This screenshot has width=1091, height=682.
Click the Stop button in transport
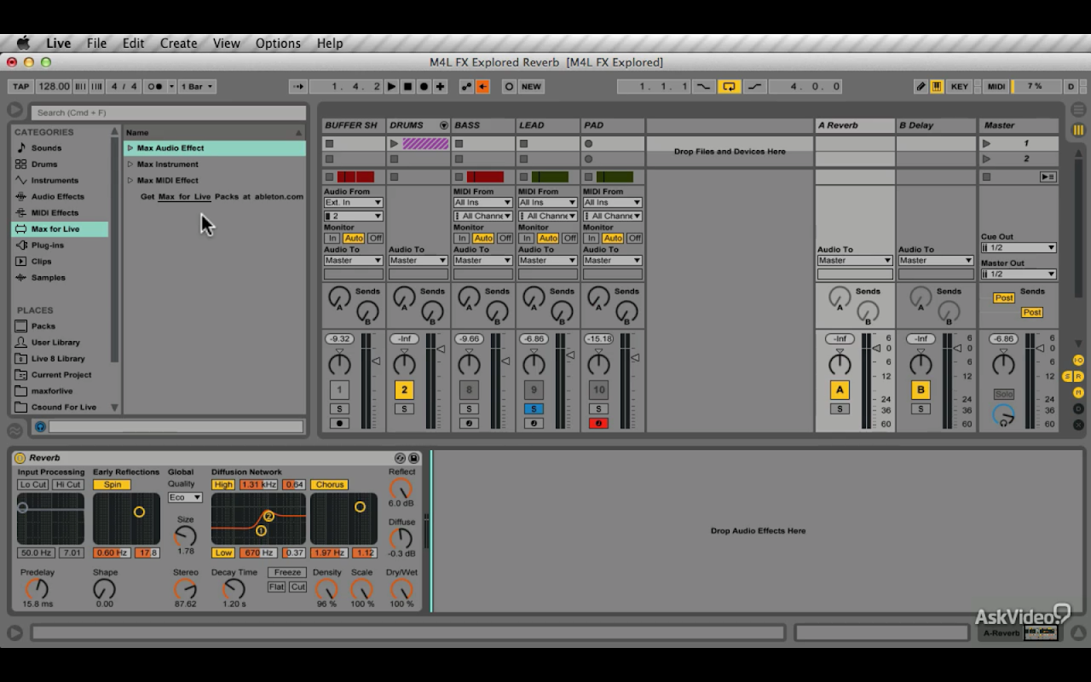407,86
